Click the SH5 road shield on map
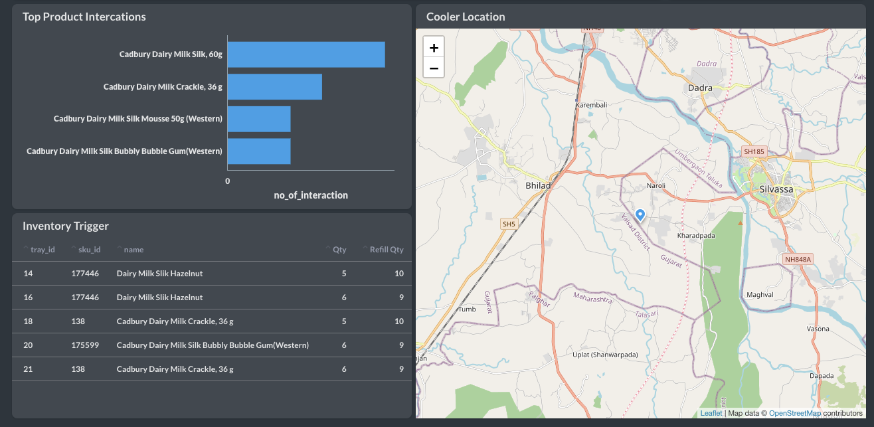Viewport: 874px width, 427px height. click(x=509, y=224)
